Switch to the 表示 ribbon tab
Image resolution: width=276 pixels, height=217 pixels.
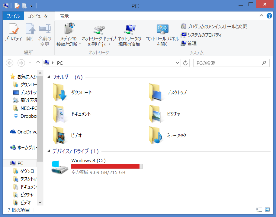tap(64, 16)
